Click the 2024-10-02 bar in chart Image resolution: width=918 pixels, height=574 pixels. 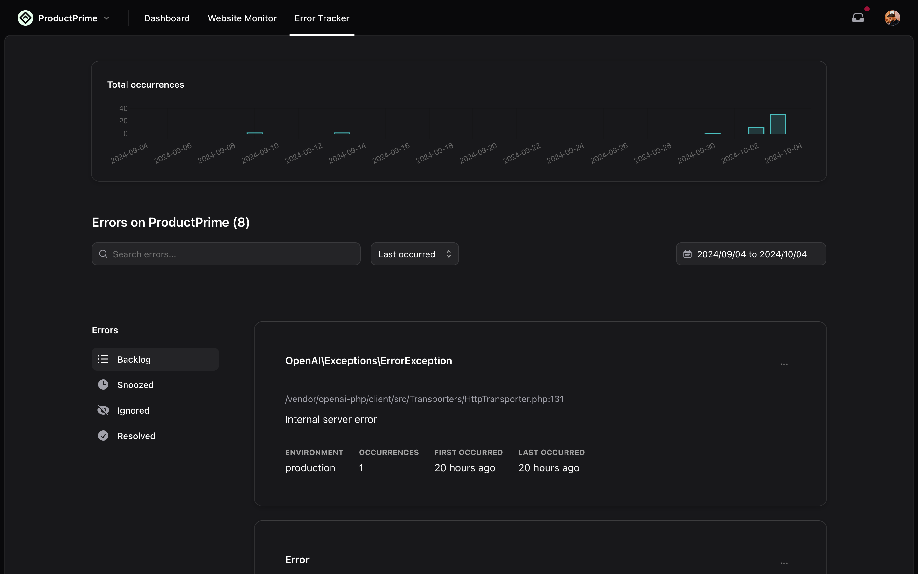[756, 130]
